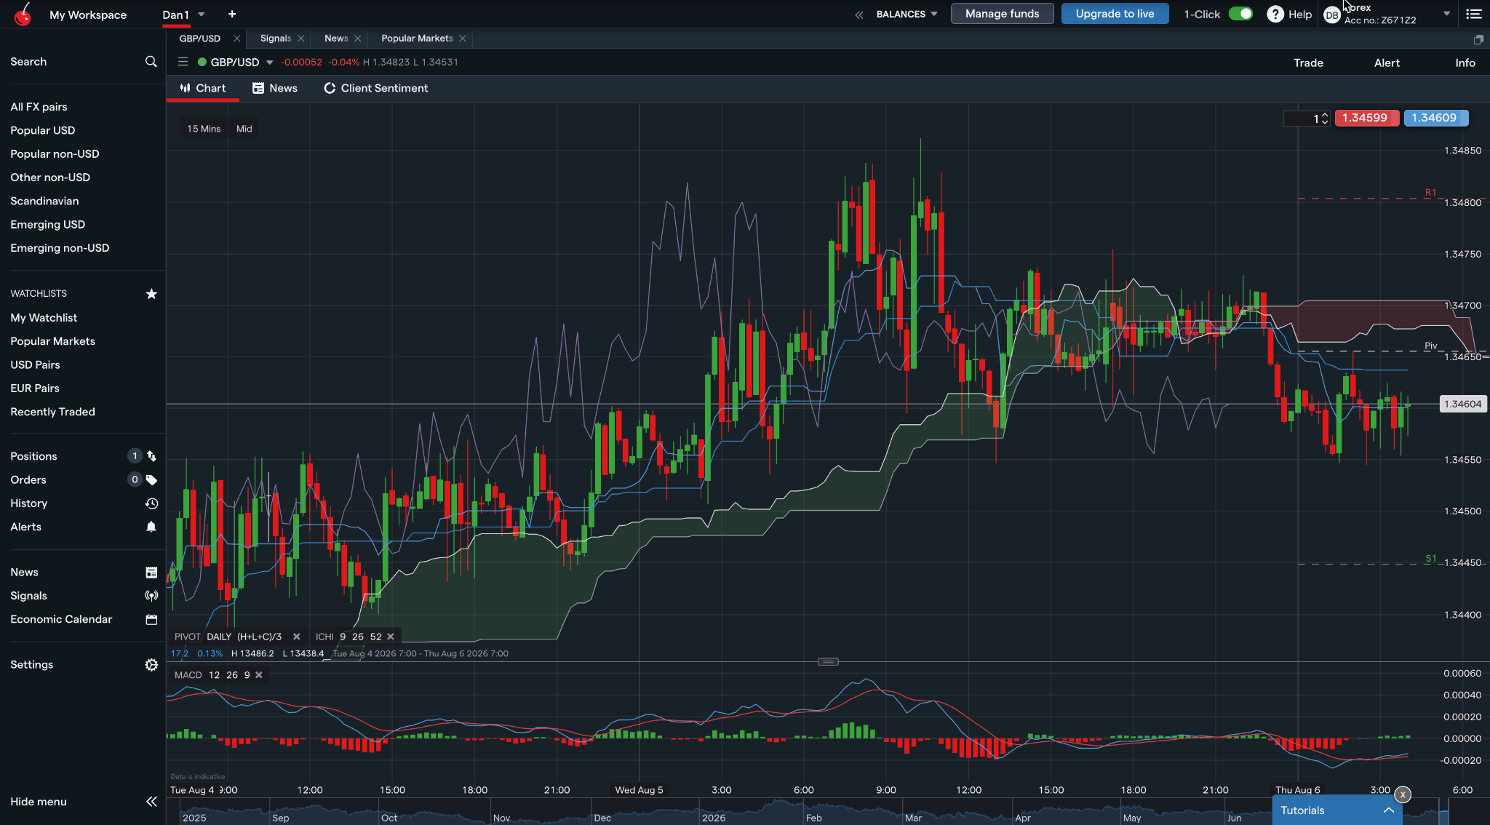
Task: Open EUR Pairs watchlist
Action: point(35,388)
